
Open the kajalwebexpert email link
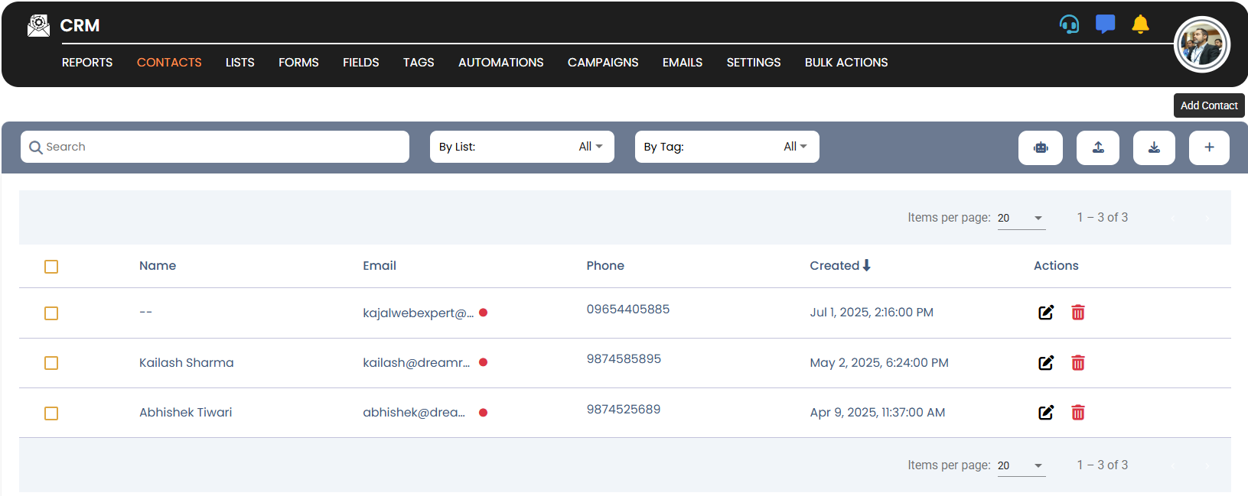pos(418,313)
